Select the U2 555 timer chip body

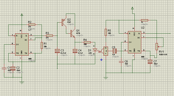coord(134,42)
